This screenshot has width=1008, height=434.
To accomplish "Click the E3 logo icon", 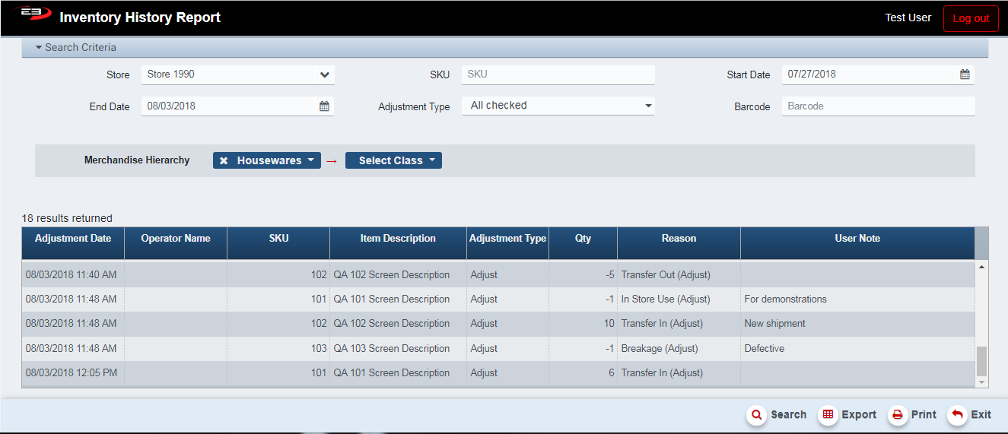I will click(x=31, y=15).
